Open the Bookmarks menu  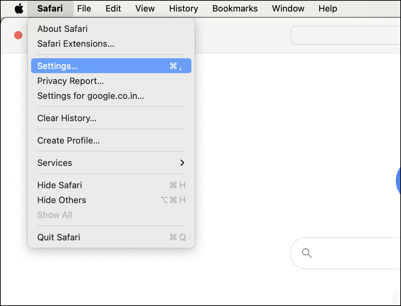(235, 8)
